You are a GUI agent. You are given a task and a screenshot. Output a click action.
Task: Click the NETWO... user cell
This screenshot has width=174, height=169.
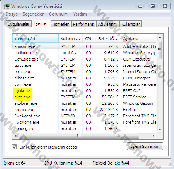pyautogui.click(x=70, y=116)
